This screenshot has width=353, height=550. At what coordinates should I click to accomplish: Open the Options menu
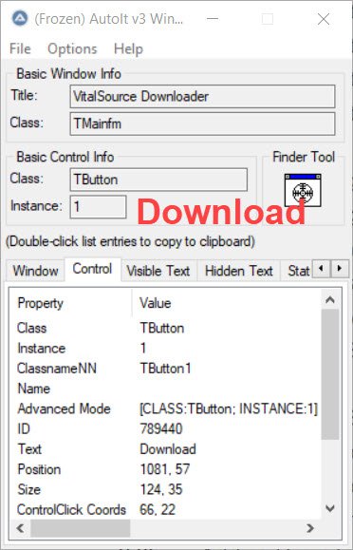click(x=72, y=48)
